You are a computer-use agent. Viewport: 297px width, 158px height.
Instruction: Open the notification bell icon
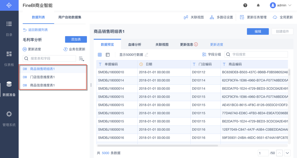pyautogui.click(x=258, y=5)
